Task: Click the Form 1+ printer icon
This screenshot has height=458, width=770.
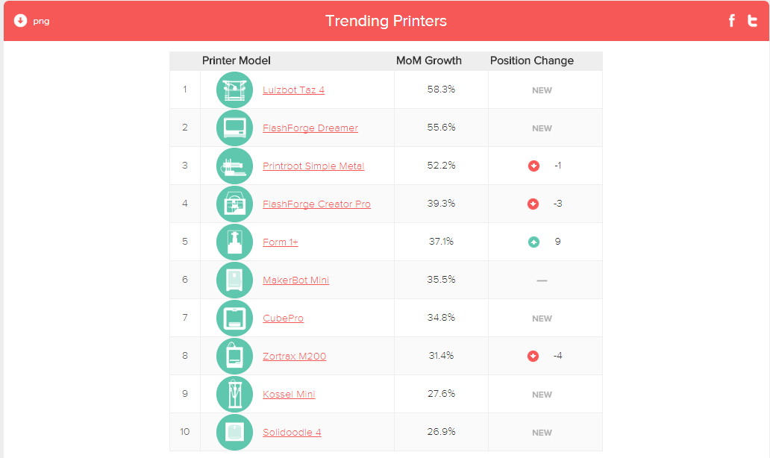Action: pyautogui.click(x=235, y=242)
